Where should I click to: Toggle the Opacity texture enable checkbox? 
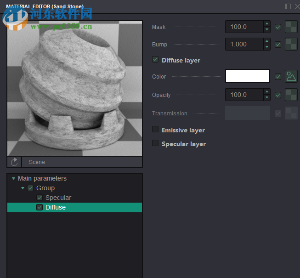278,95
